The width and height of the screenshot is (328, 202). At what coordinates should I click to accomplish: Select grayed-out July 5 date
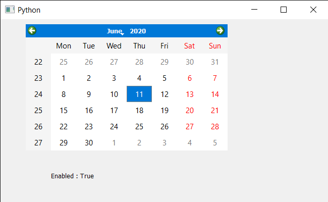215,142
